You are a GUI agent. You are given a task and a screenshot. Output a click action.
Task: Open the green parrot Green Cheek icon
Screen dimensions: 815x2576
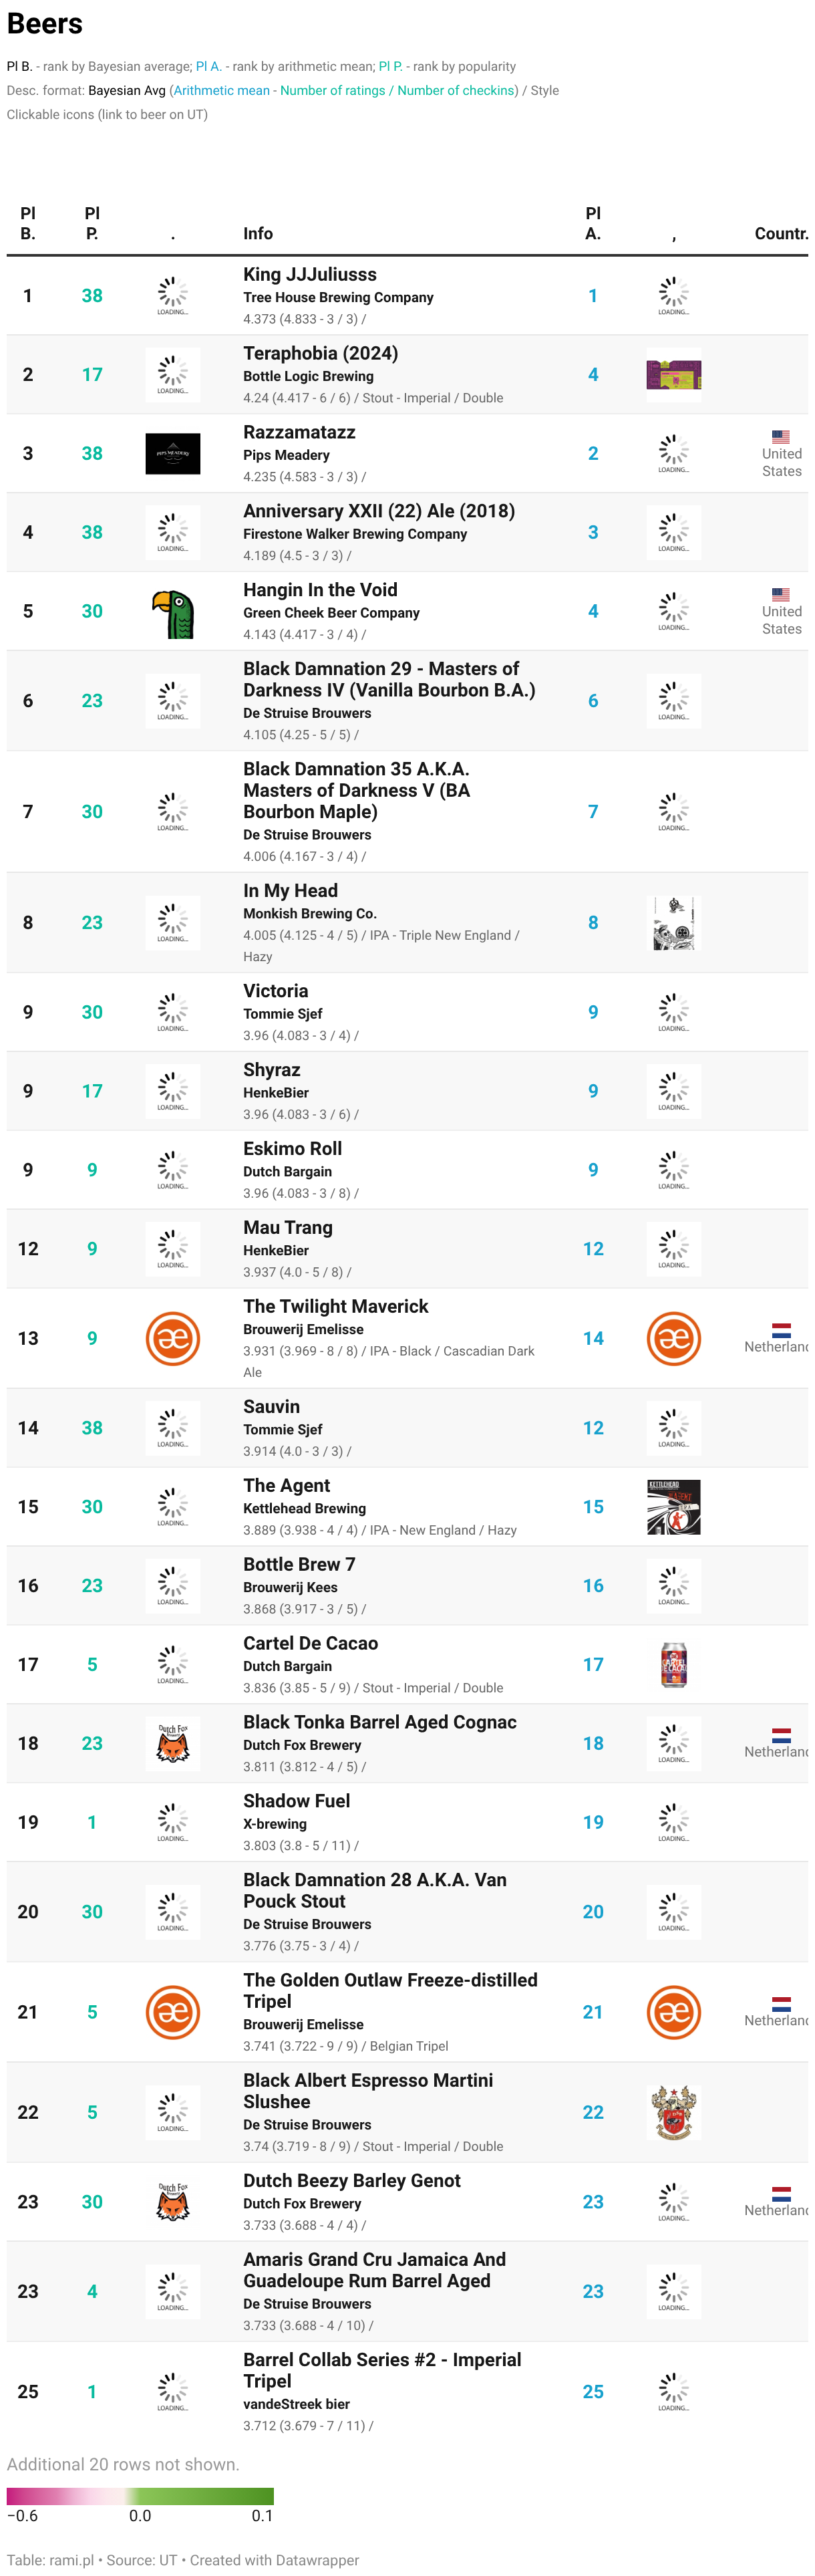173,612
